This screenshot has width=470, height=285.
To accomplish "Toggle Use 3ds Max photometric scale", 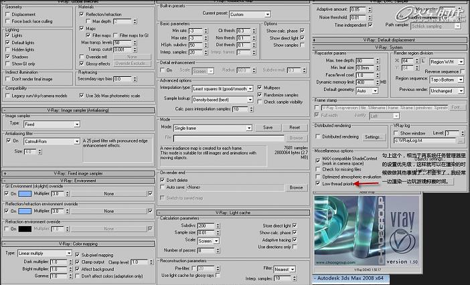I will (82, 96).
